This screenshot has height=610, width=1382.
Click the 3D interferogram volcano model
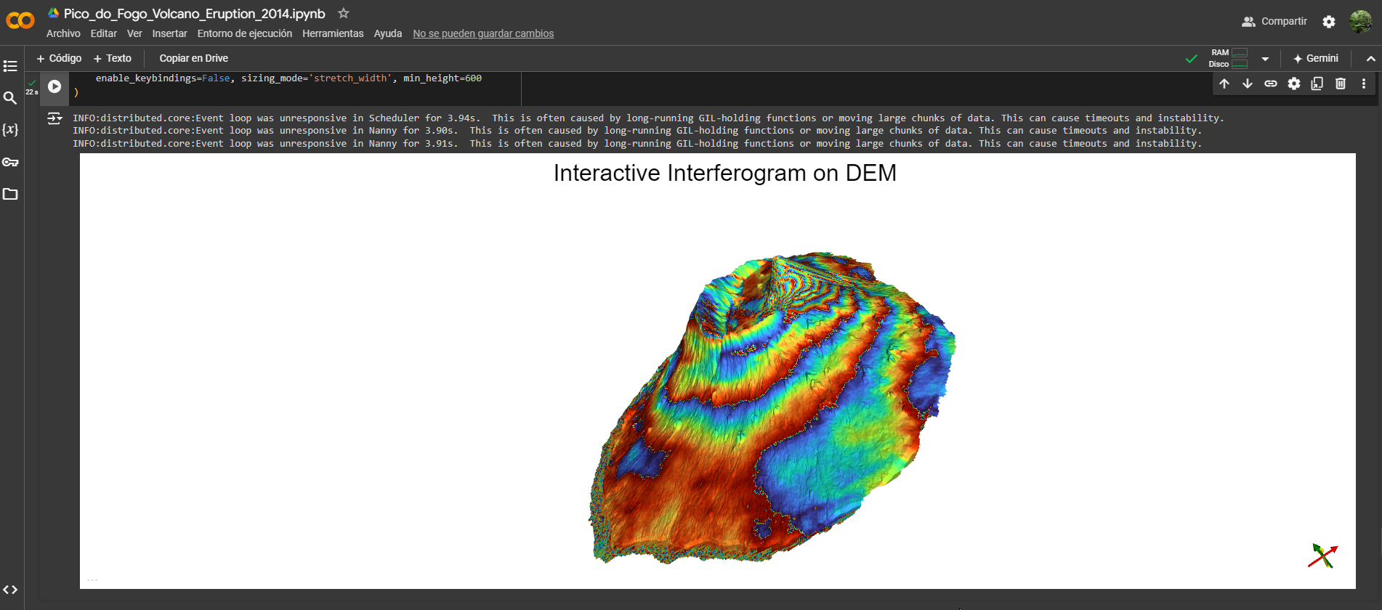tap(770, 407)
